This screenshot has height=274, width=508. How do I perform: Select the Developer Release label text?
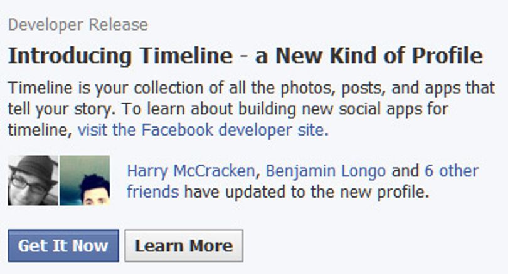(78, 25)
